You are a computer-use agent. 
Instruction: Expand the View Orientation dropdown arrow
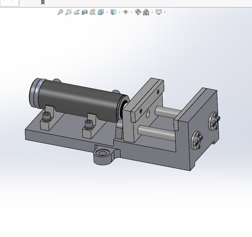(107, 12)
